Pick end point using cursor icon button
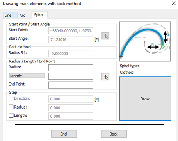The height and width of the screenshot is (141, 178). pyautogui.click(x=105, y=77)
